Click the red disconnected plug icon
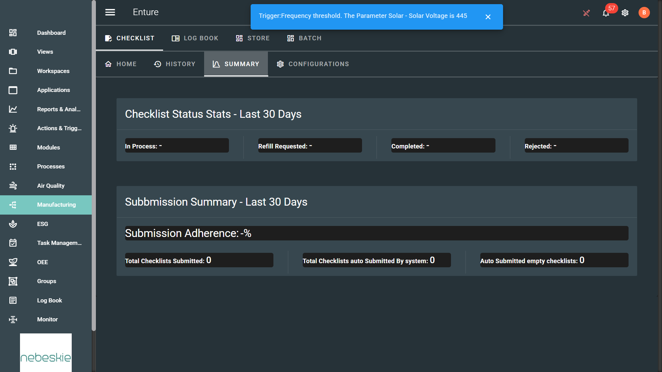Image resolution: width=662 pixels, height=372 pixels. point(586,13)
